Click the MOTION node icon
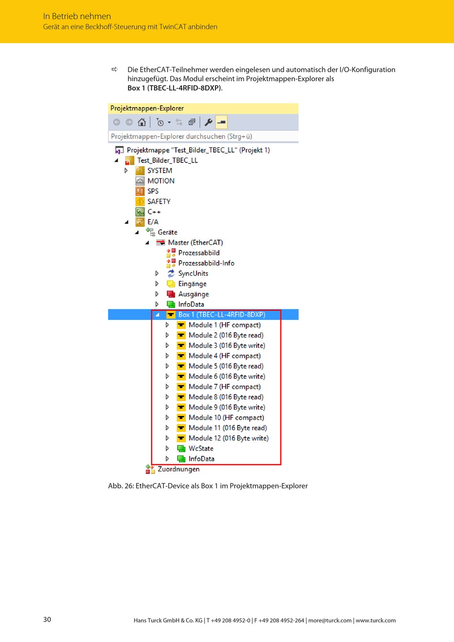The height and width of the screenshot is (642, 454). [140, 181]
